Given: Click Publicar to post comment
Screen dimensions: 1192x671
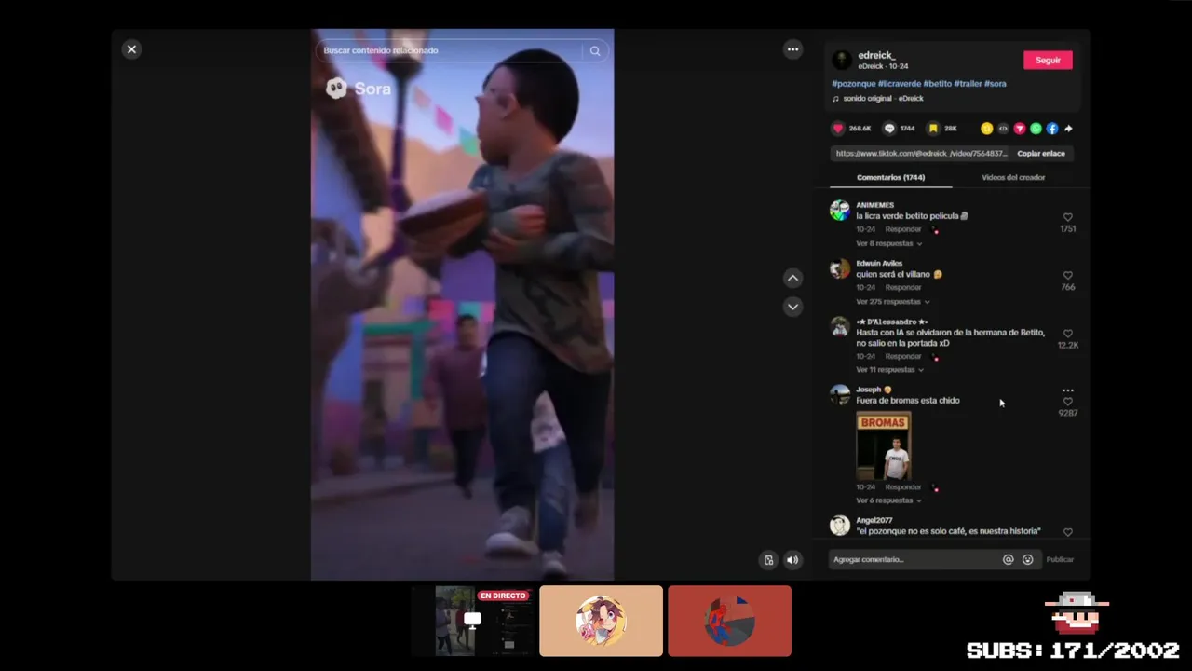Looking at the screenshot, I should (x=1060, y=560).
